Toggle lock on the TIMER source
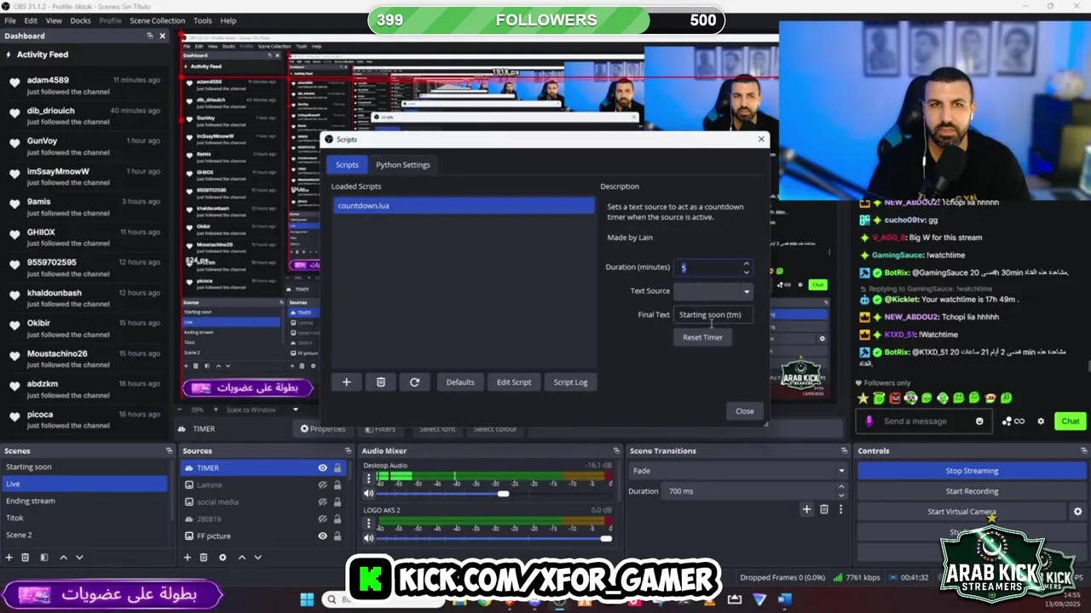This screenshot has height=613, width=1091. pyautogui.click(x=338, y=468)
